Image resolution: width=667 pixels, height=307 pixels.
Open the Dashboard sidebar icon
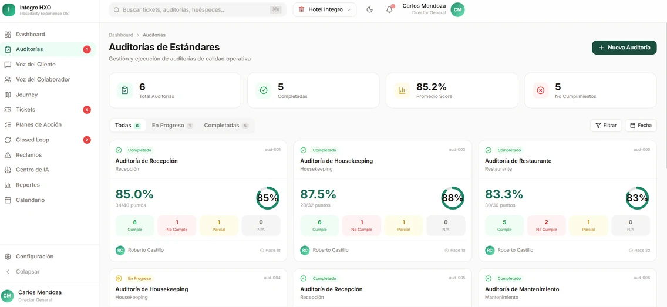(x=8, y=35)
